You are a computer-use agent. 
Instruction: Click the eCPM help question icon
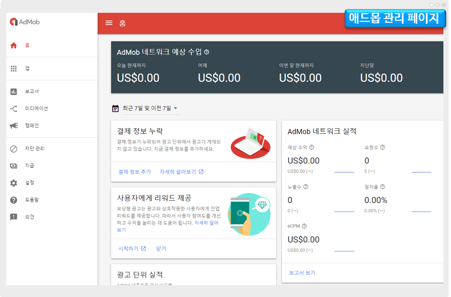click(x=304, y=226)
